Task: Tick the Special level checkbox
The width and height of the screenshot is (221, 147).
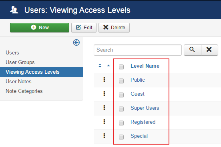Action: click(121, 137)
